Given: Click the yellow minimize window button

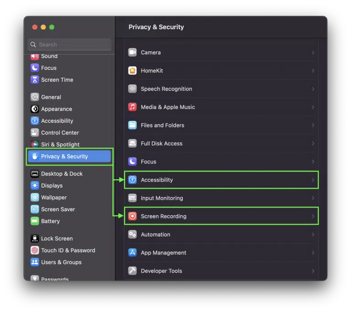Looking at the screenshot, I should pyautogui.click(x=43, y=27).
